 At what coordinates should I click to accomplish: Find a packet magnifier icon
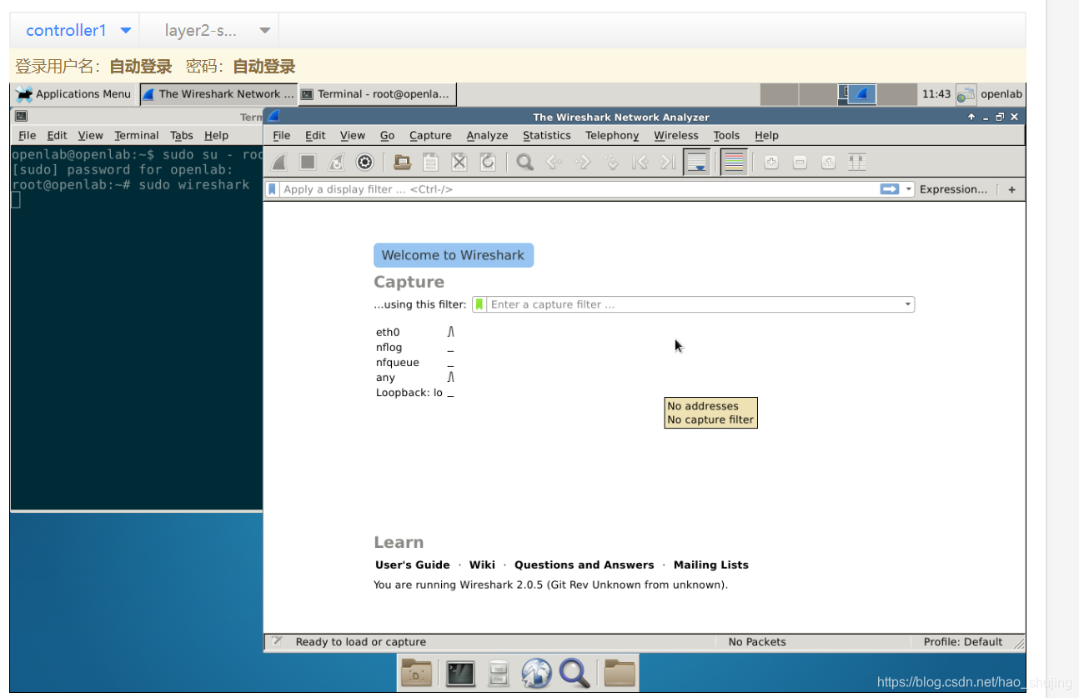coord(524,162)
